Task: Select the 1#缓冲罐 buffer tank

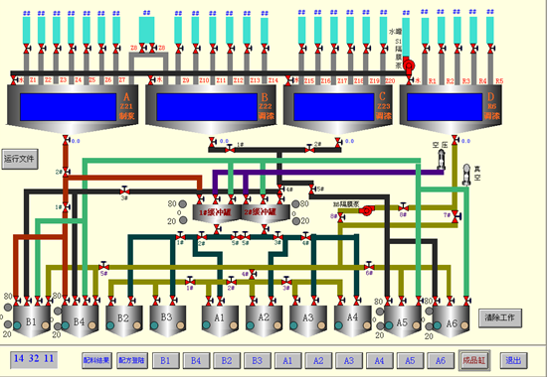Action: 217,213
